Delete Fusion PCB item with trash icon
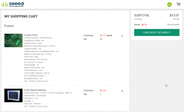The height and width of the screenshot is (112, 184). [122, 36]
